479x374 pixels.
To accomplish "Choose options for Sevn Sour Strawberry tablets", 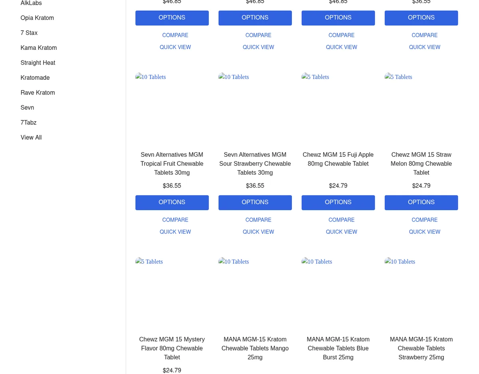I will tap(255, 203).
